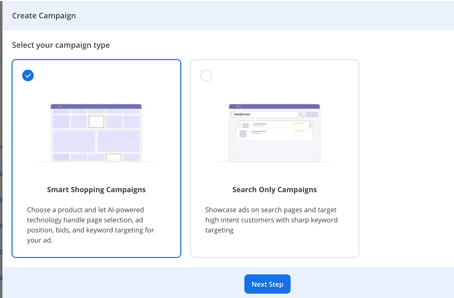This screenshot has width=454, height=298.
Task: Click the keyword targeting description of Search Only
Action: click(271, 220)
